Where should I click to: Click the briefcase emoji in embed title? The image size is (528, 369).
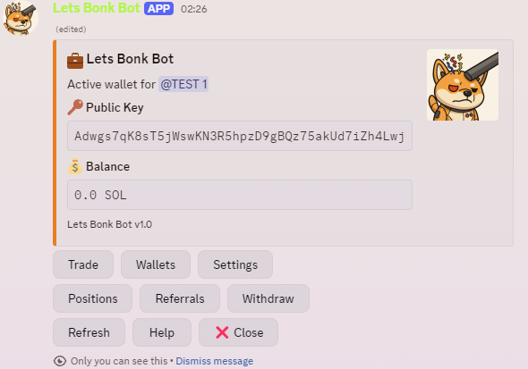point(75,61)
